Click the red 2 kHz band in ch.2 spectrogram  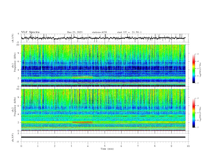point(82,122)
